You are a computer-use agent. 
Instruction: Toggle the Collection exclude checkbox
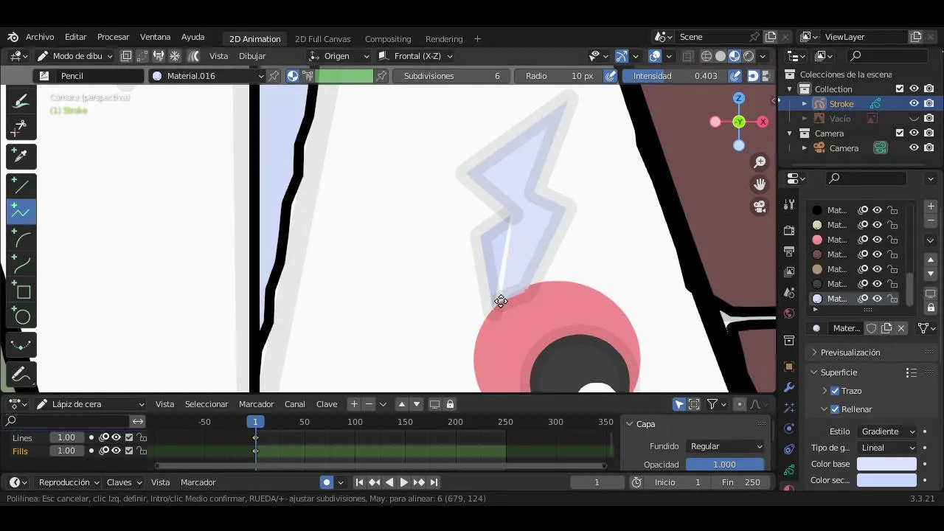[x=900, y=89]
